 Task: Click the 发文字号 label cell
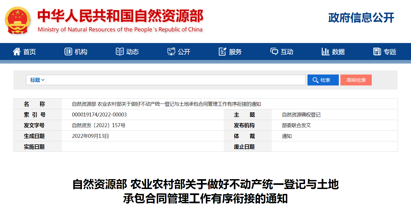(38, 125)
